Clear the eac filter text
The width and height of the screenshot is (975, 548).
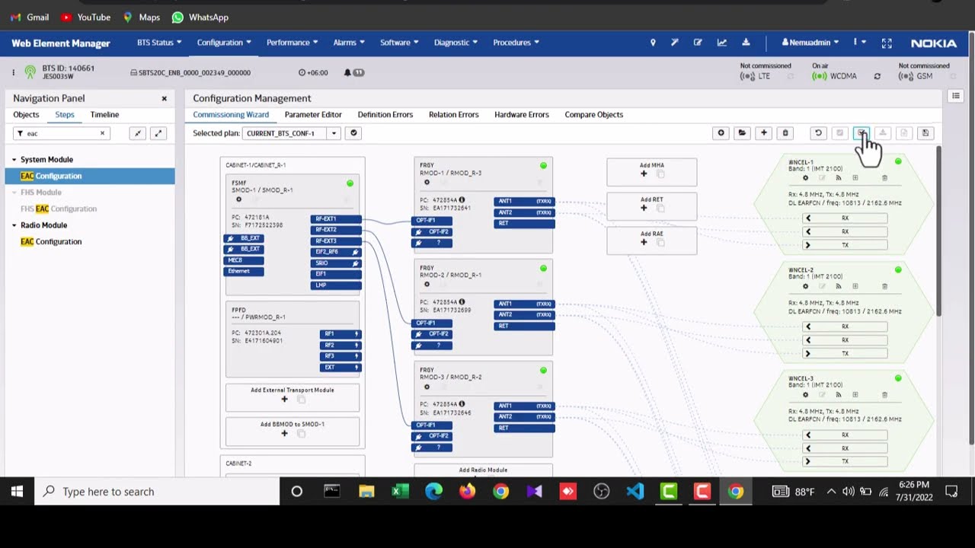tap(102, 133)
